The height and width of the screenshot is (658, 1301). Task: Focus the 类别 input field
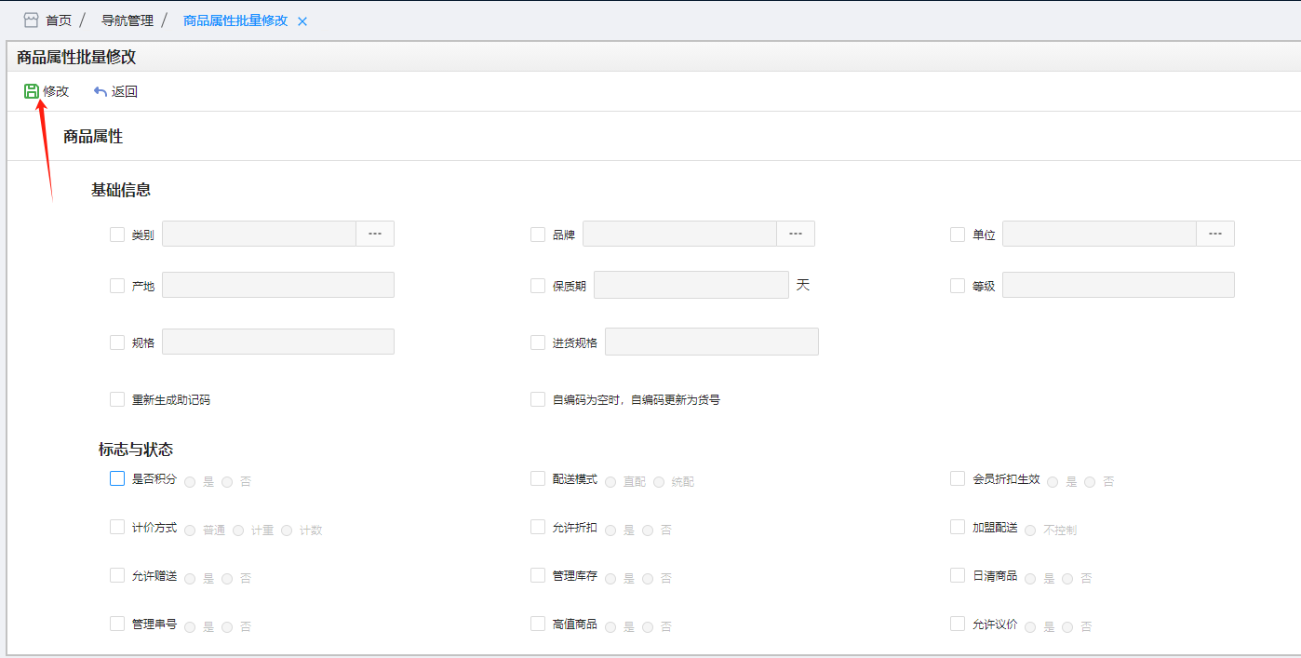(259, 234)
